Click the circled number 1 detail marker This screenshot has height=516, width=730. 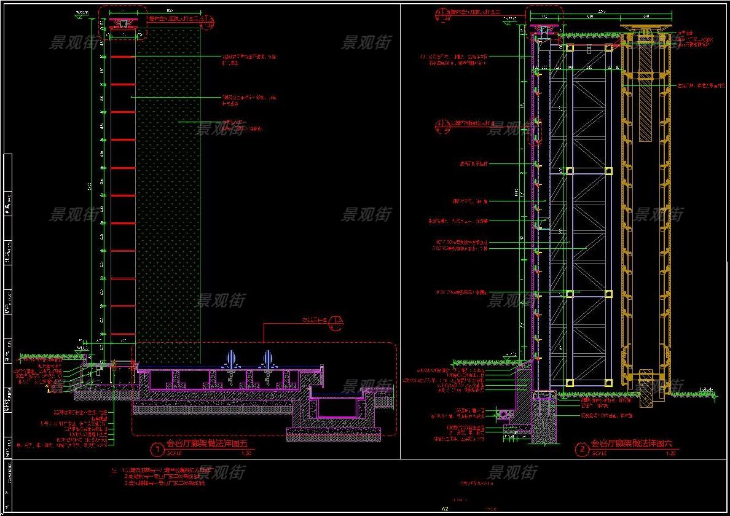pos(158,450)
